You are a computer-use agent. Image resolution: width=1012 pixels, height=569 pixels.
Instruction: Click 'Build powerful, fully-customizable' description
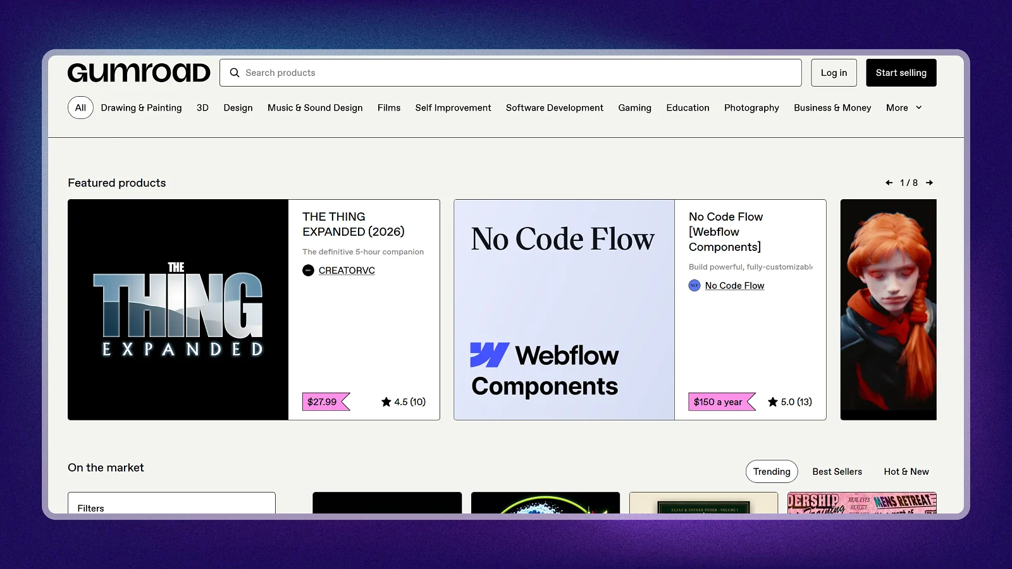click(x=751, y=267)
